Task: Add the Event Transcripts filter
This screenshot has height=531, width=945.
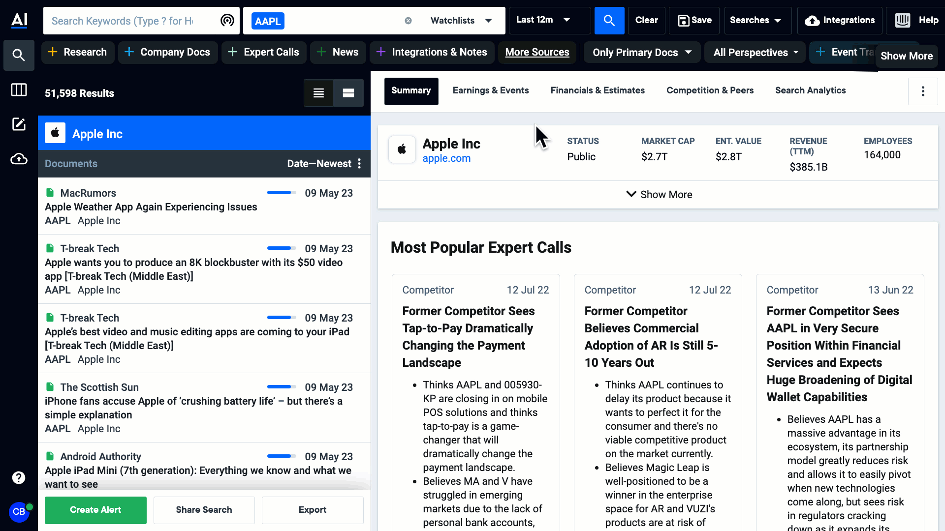Action: tap(843, 52)
